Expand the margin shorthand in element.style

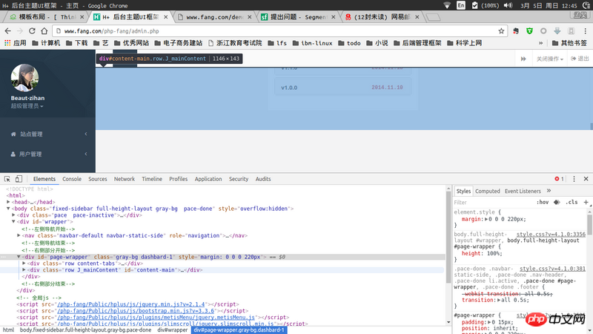pos(486,219)
